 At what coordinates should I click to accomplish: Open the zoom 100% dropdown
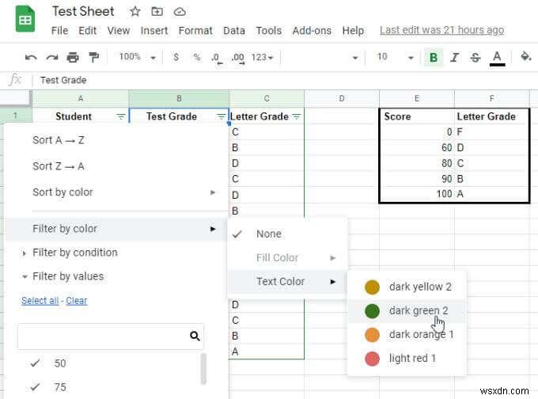coord(137,57)
